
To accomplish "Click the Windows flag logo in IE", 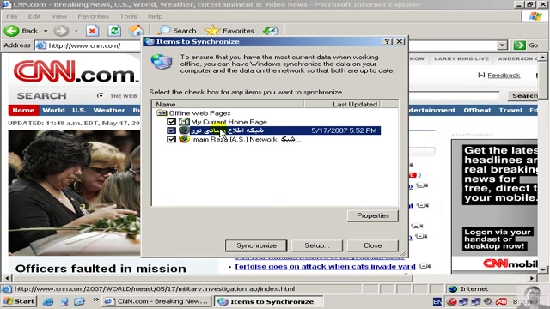I will 535,16.
